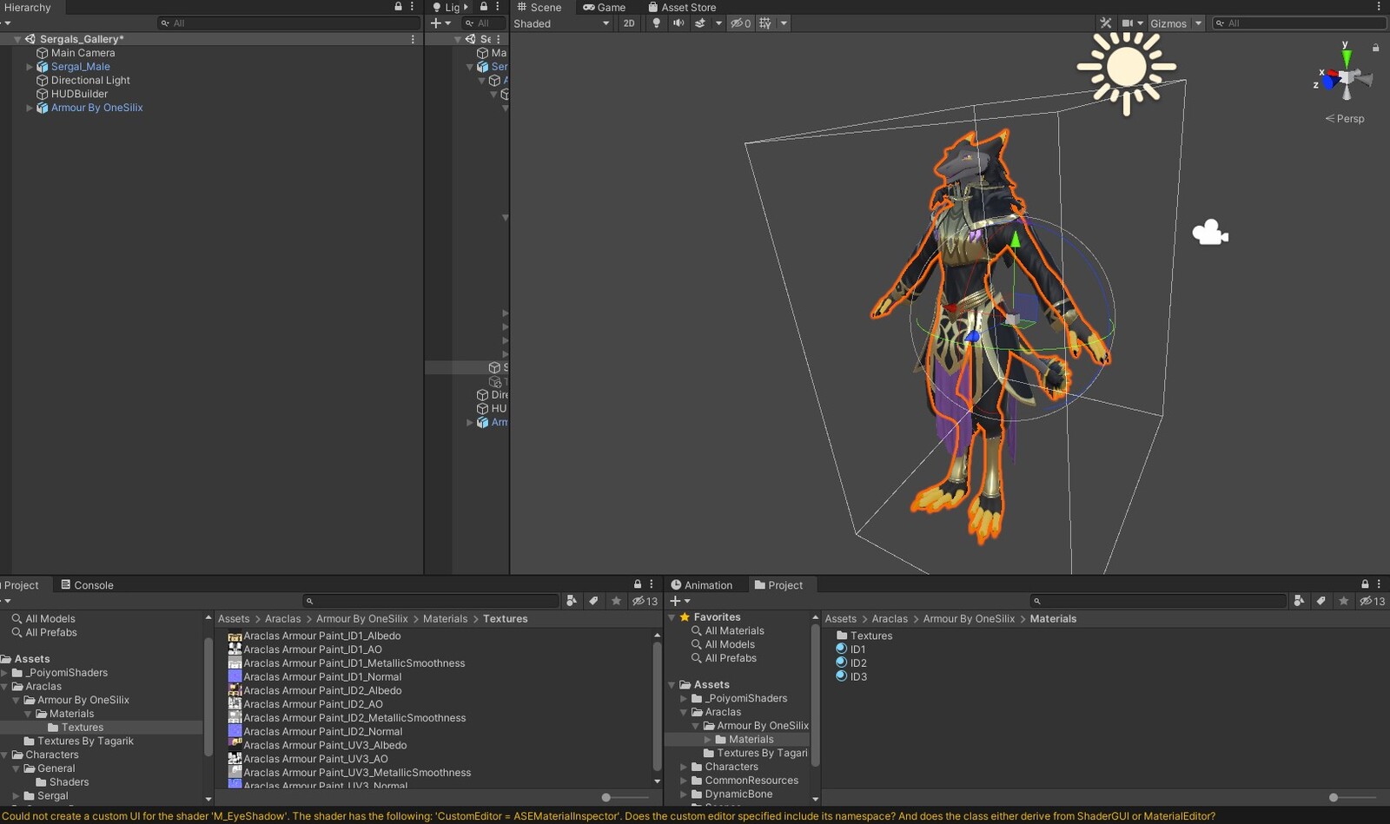The width and height of the screenshot is (1390, 824).
Task: Open the Console tab
Action: pyautogui.click(x=87, y=585)
